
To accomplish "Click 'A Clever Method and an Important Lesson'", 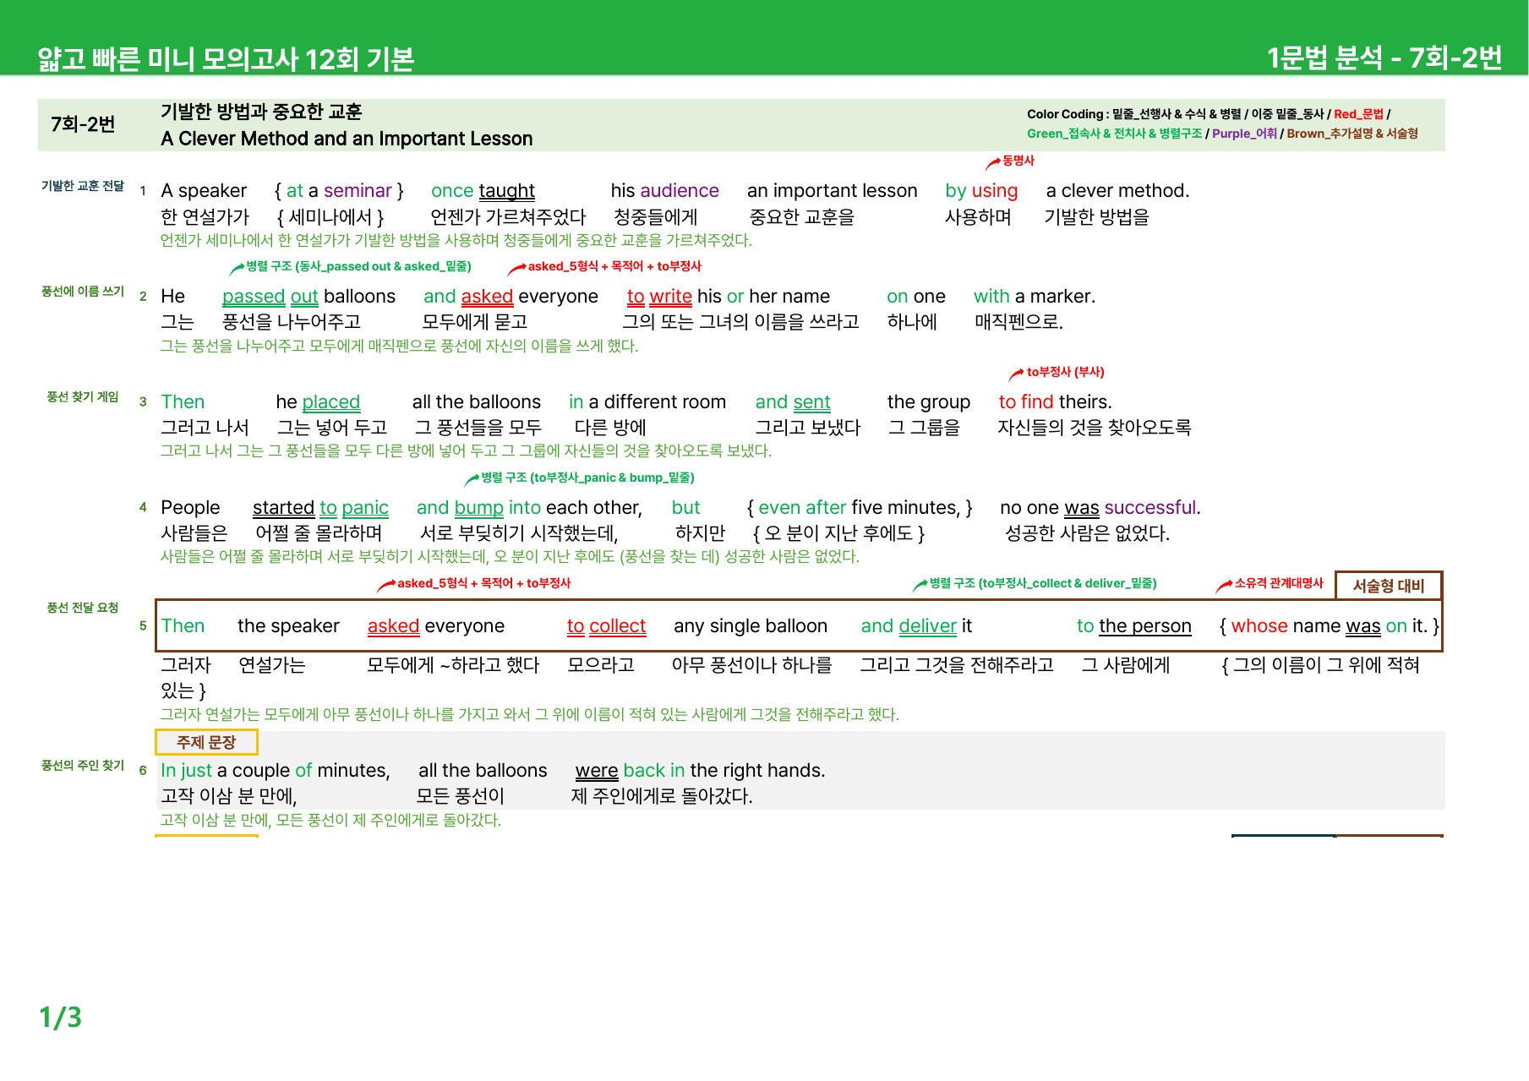I will (347, 139).
